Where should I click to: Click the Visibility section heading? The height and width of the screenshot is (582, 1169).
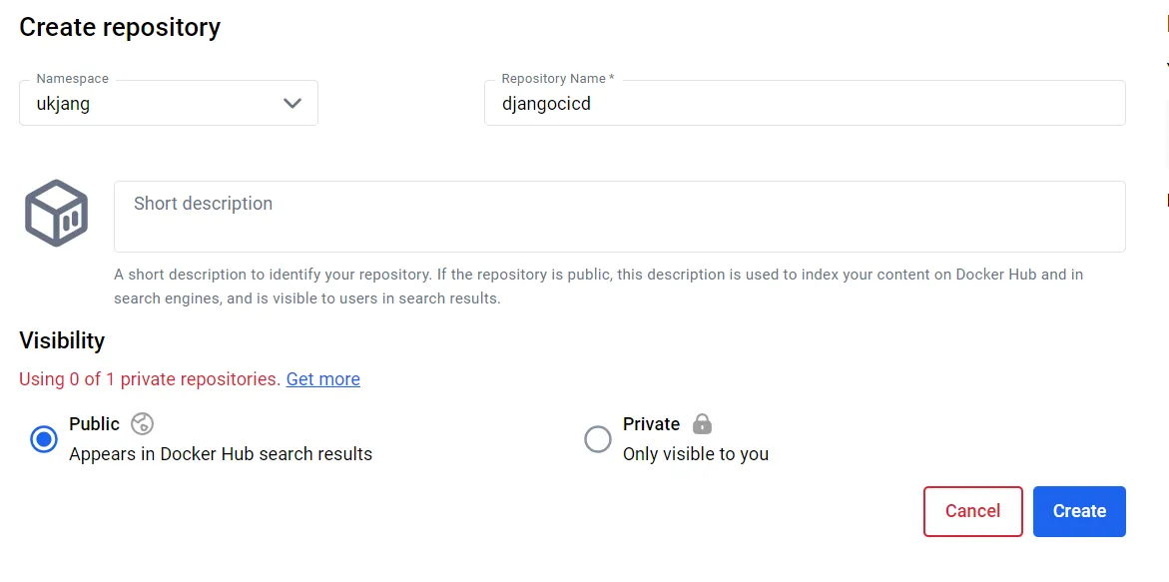tap(62, 340)
